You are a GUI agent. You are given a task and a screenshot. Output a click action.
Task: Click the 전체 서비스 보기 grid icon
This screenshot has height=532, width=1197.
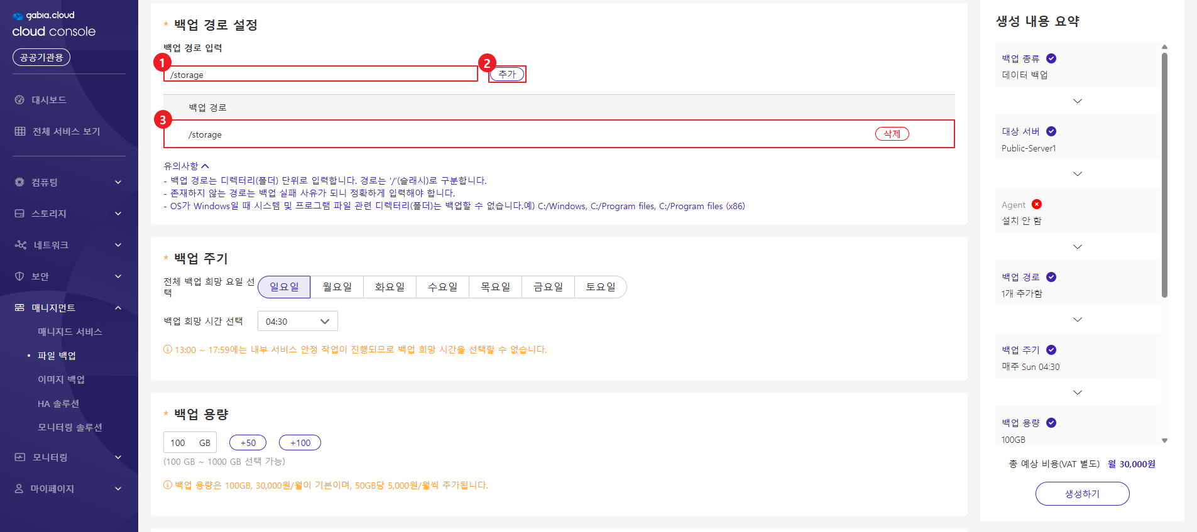click(20, 131)
